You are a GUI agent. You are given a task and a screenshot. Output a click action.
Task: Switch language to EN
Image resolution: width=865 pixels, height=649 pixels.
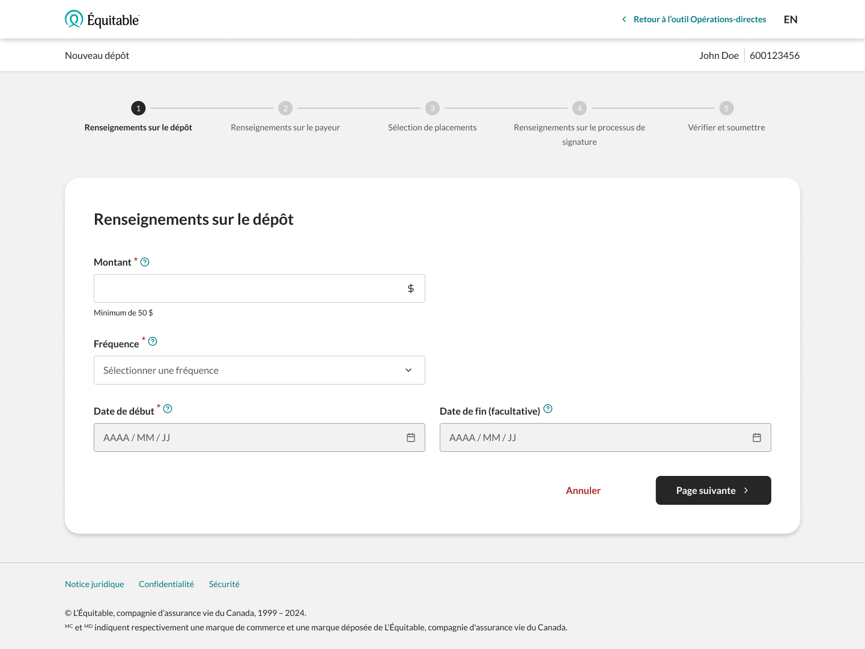791,19
